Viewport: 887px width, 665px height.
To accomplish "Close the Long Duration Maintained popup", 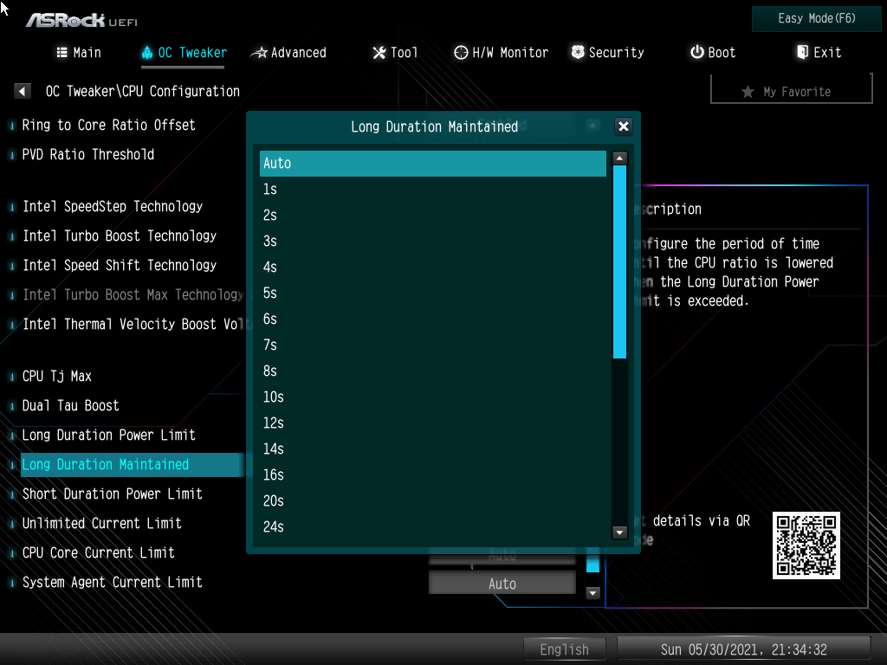I will point(624,126).
